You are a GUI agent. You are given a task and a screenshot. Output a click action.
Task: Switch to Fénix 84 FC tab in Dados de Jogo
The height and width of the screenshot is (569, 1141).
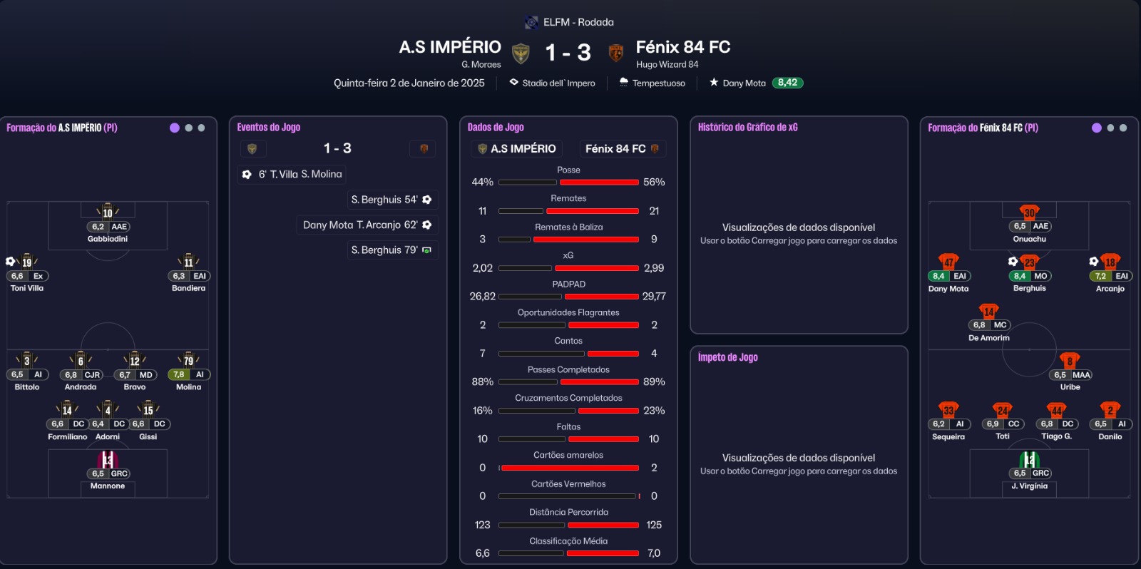(x=622, y=148)
